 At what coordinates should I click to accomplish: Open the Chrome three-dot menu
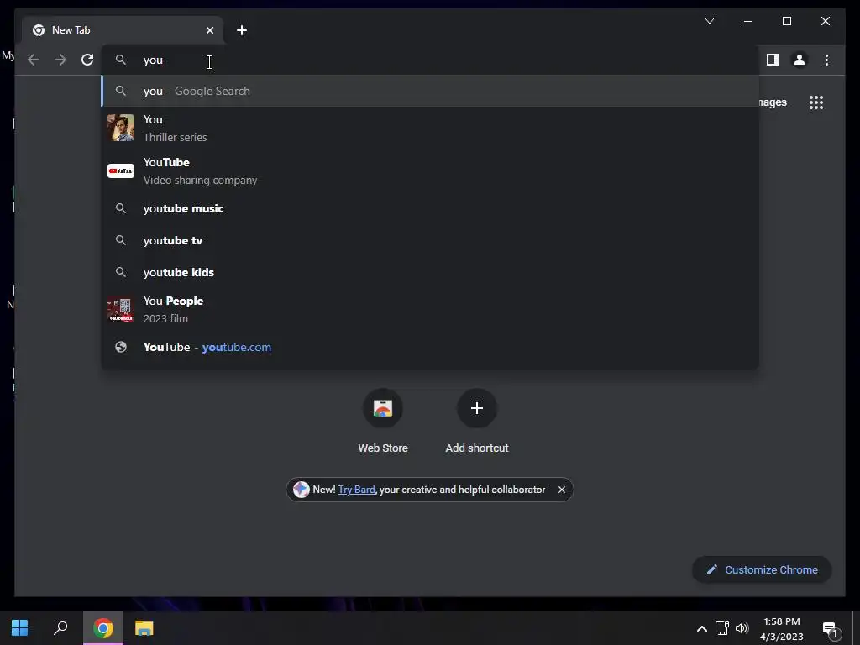click(x=826, y=60)
